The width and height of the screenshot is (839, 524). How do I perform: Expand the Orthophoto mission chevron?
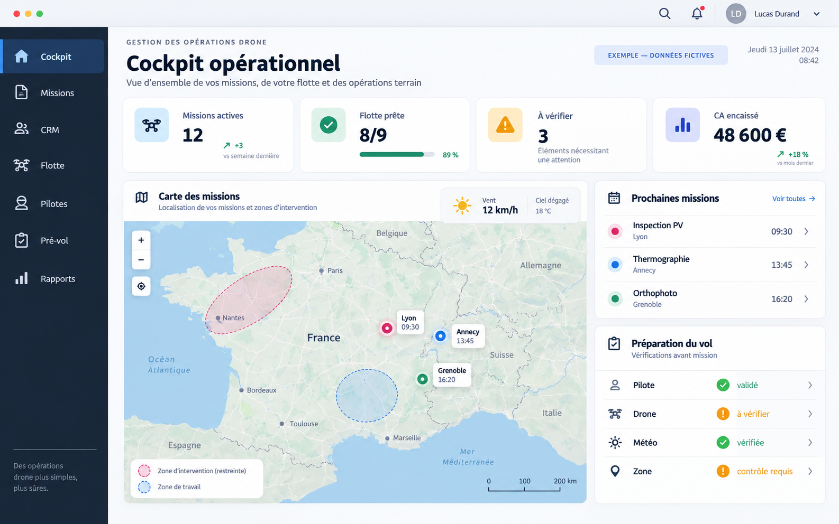point(806,299)
